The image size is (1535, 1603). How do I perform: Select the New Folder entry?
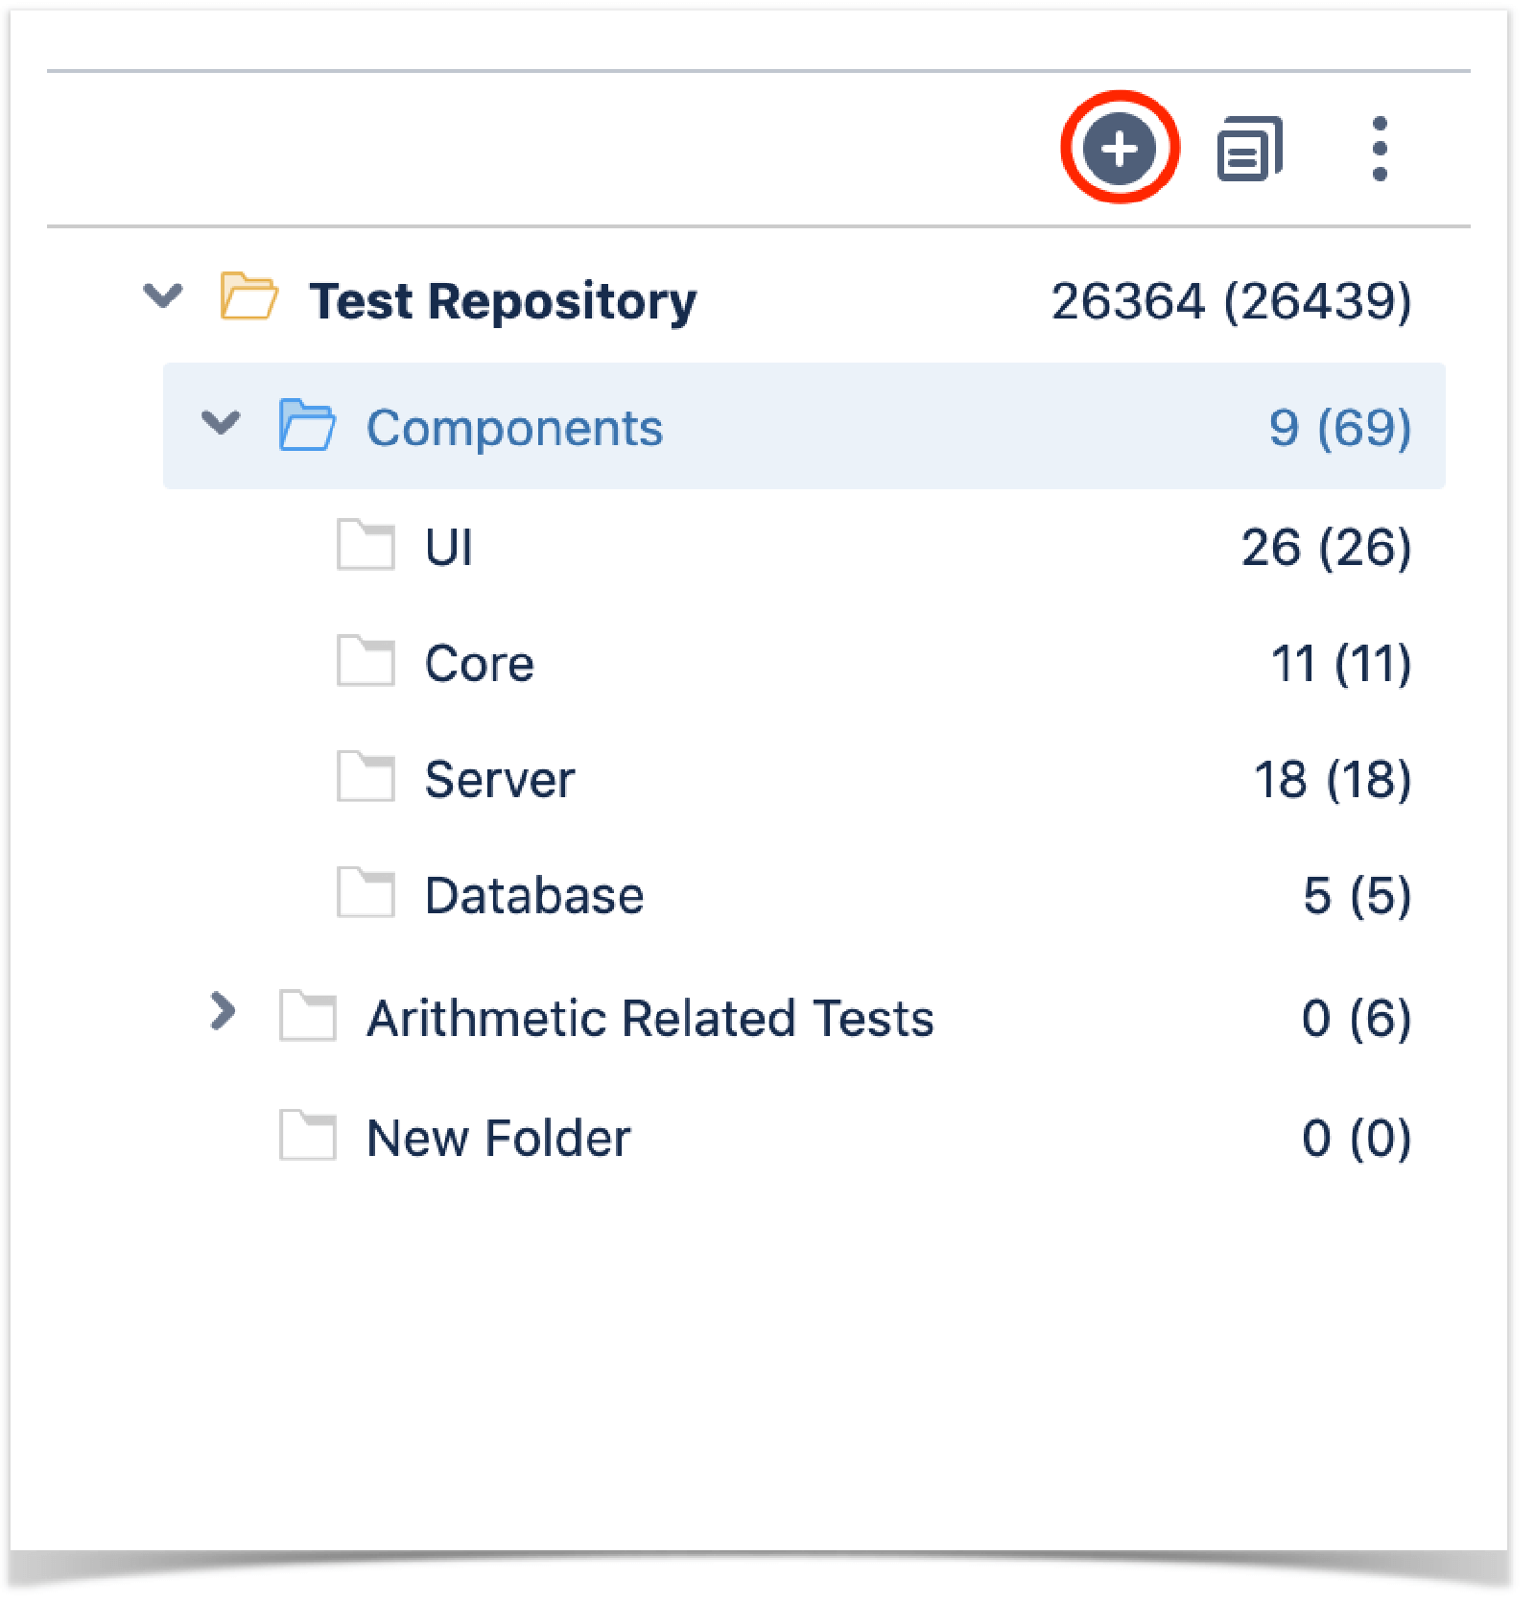(499, 1138)
